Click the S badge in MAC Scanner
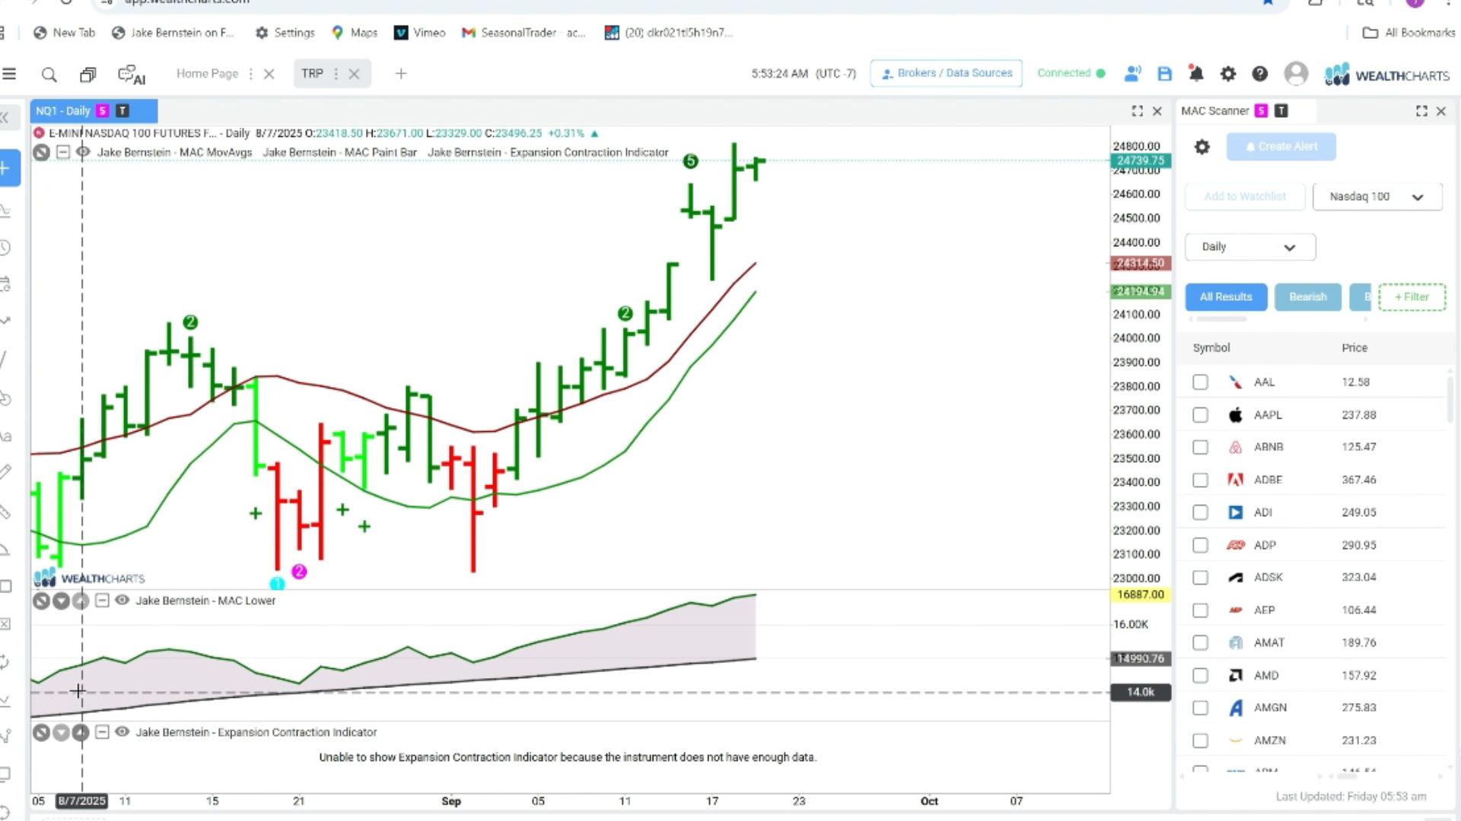Viewport: 1461px width, 821px height. pyautogui.click(x=1261, y=111)
